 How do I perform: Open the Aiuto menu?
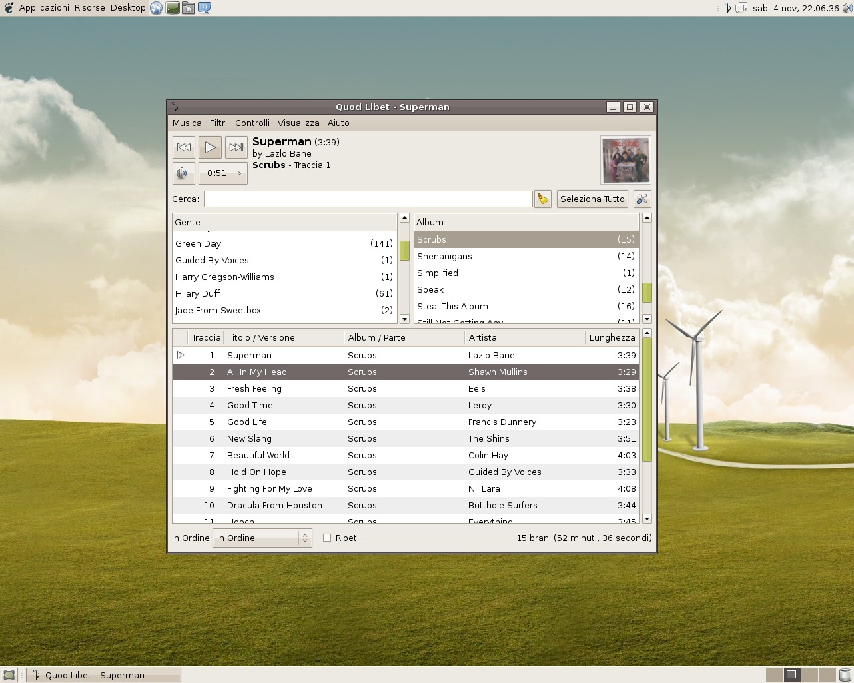[x=338, y=123]
